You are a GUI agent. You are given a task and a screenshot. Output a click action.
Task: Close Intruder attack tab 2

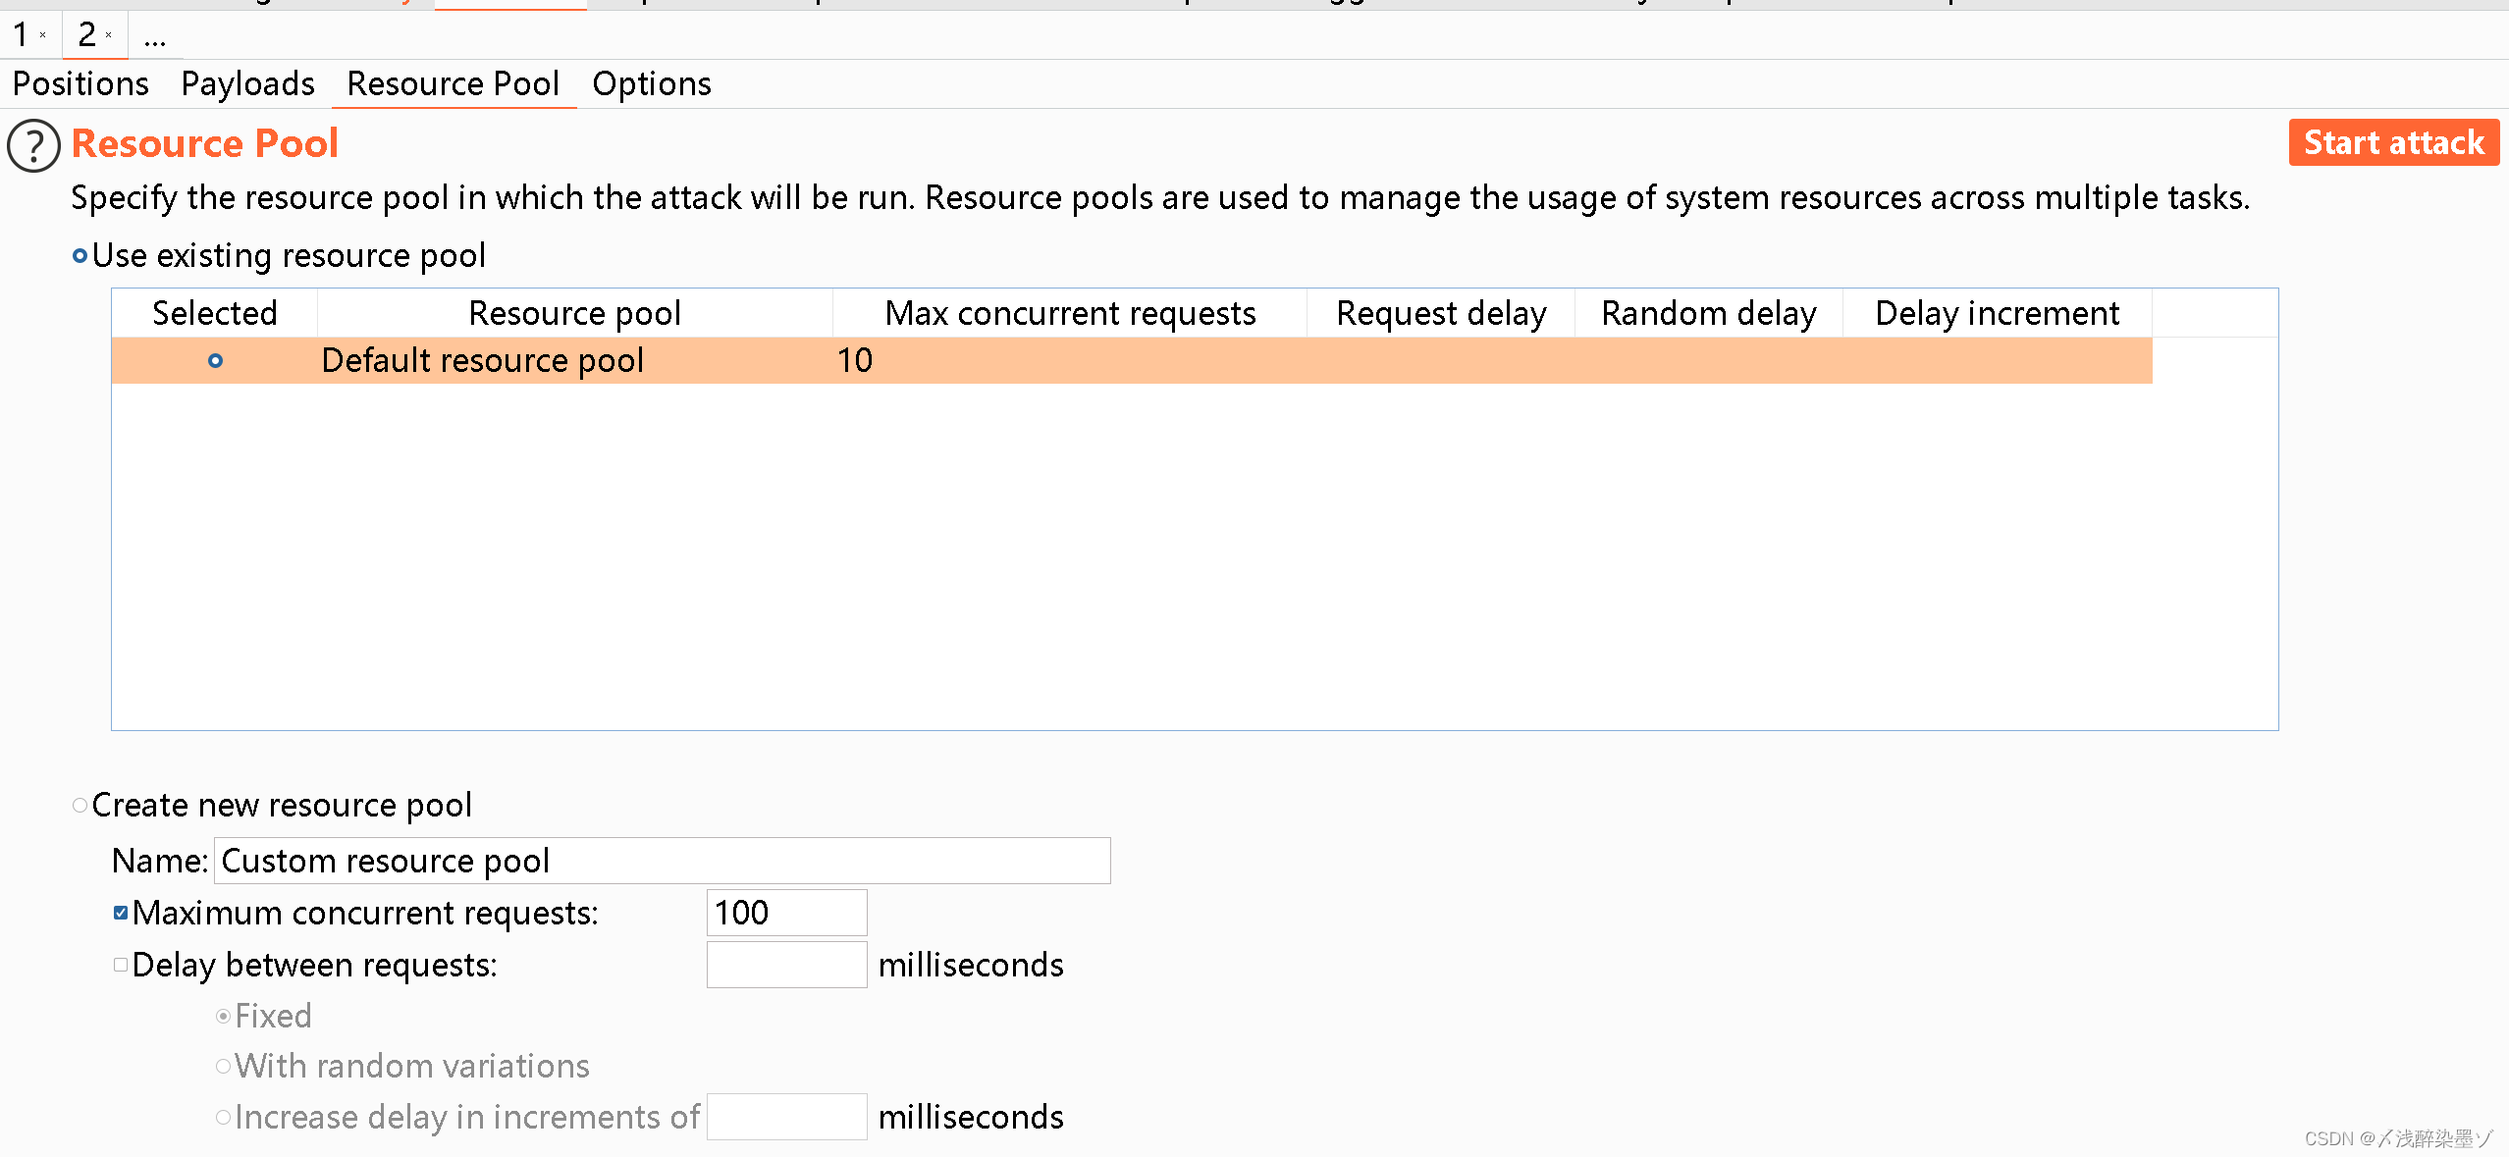[109, 35]
